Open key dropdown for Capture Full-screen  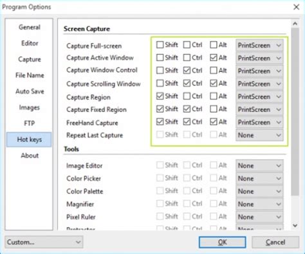(x=259, y=46)
